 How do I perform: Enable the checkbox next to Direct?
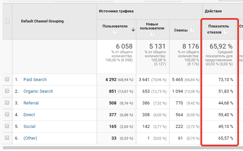(x=7, y=115)
